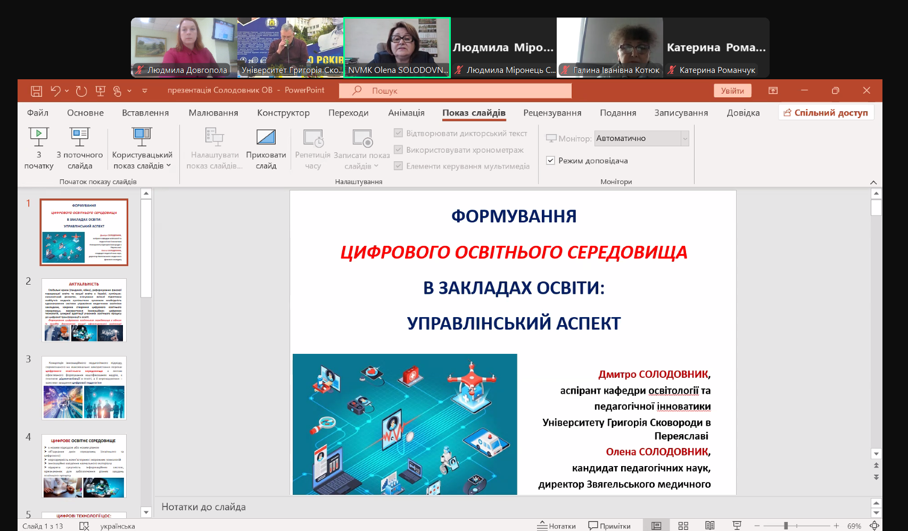
Task: Switch to the Основне tab
Action: click(86, 113)
